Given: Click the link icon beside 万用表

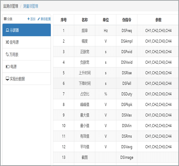Looking at the screenshot, I should [x=7, y=54].
